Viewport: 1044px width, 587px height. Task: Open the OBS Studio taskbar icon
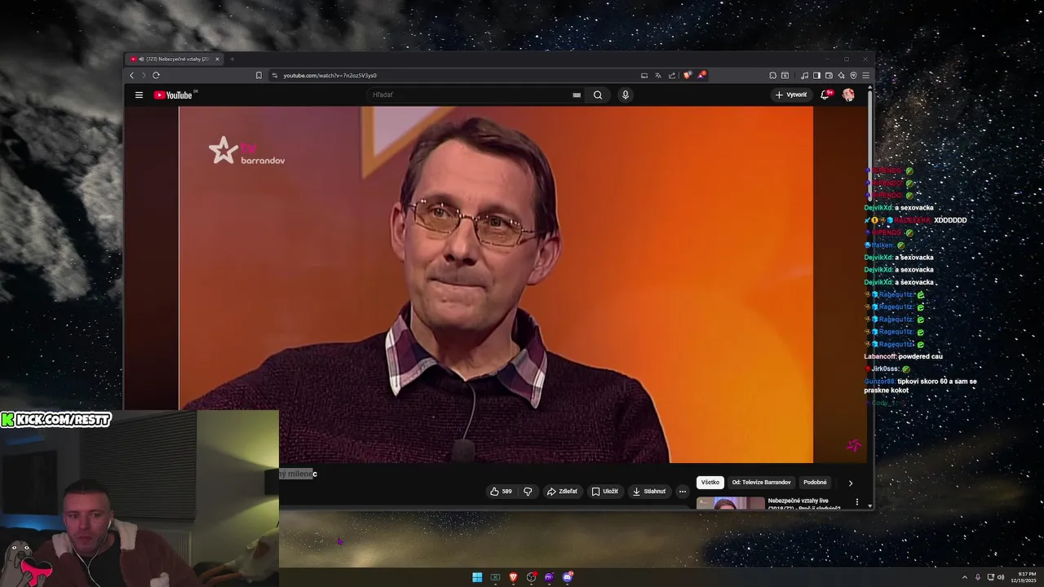tap(531, 577)
